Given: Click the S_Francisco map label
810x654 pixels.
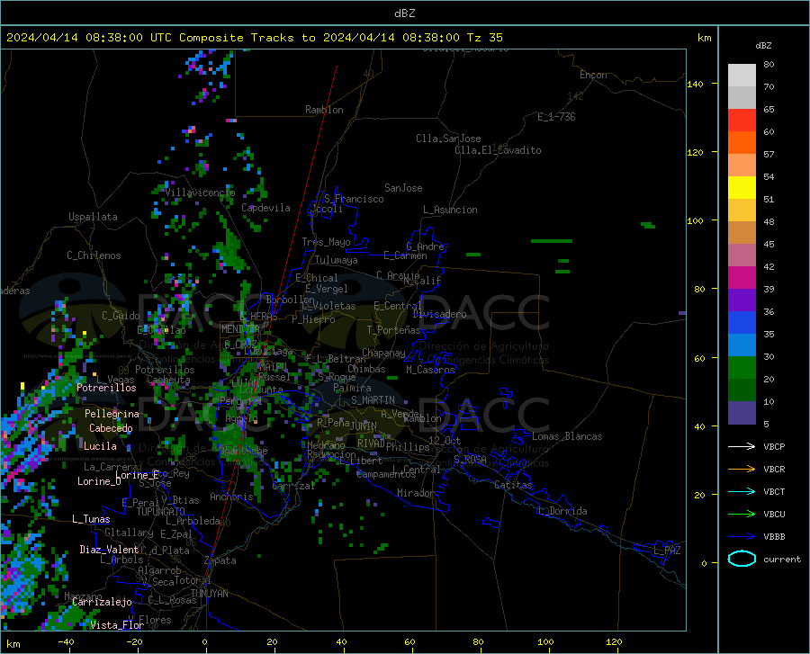Looking at the screenshot, I should (354, 199).
